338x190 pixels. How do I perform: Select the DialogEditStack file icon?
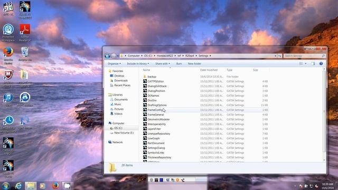point(145,86)
